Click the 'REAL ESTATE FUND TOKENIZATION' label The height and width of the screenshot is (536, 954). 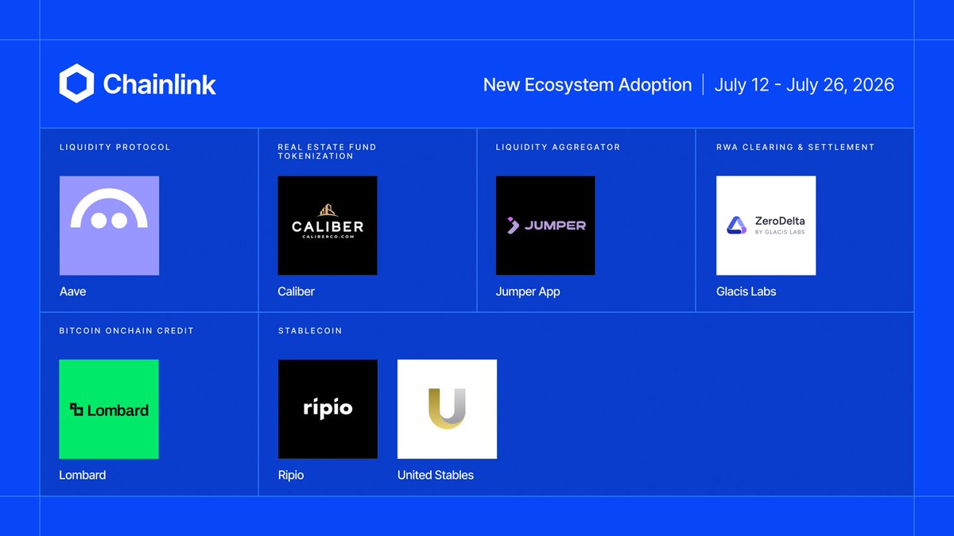click(x=327, y=152)
